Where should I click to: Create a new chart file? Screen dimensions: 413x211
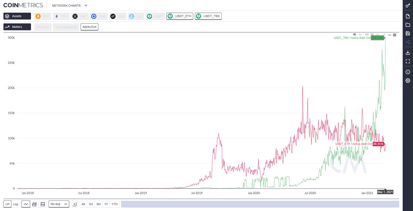[408, 16]
